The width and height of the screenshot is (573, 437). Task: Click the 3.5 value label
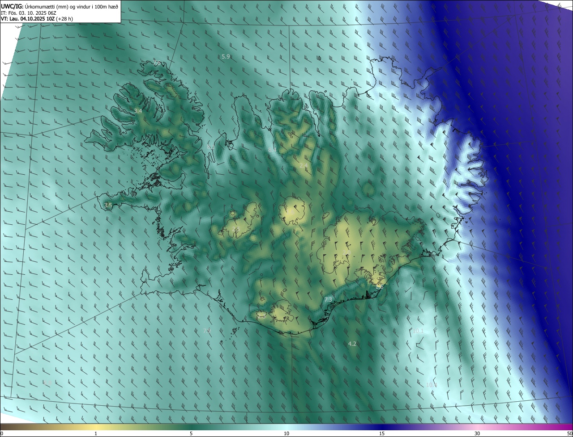pyautogui.click(x=108, y=205)
